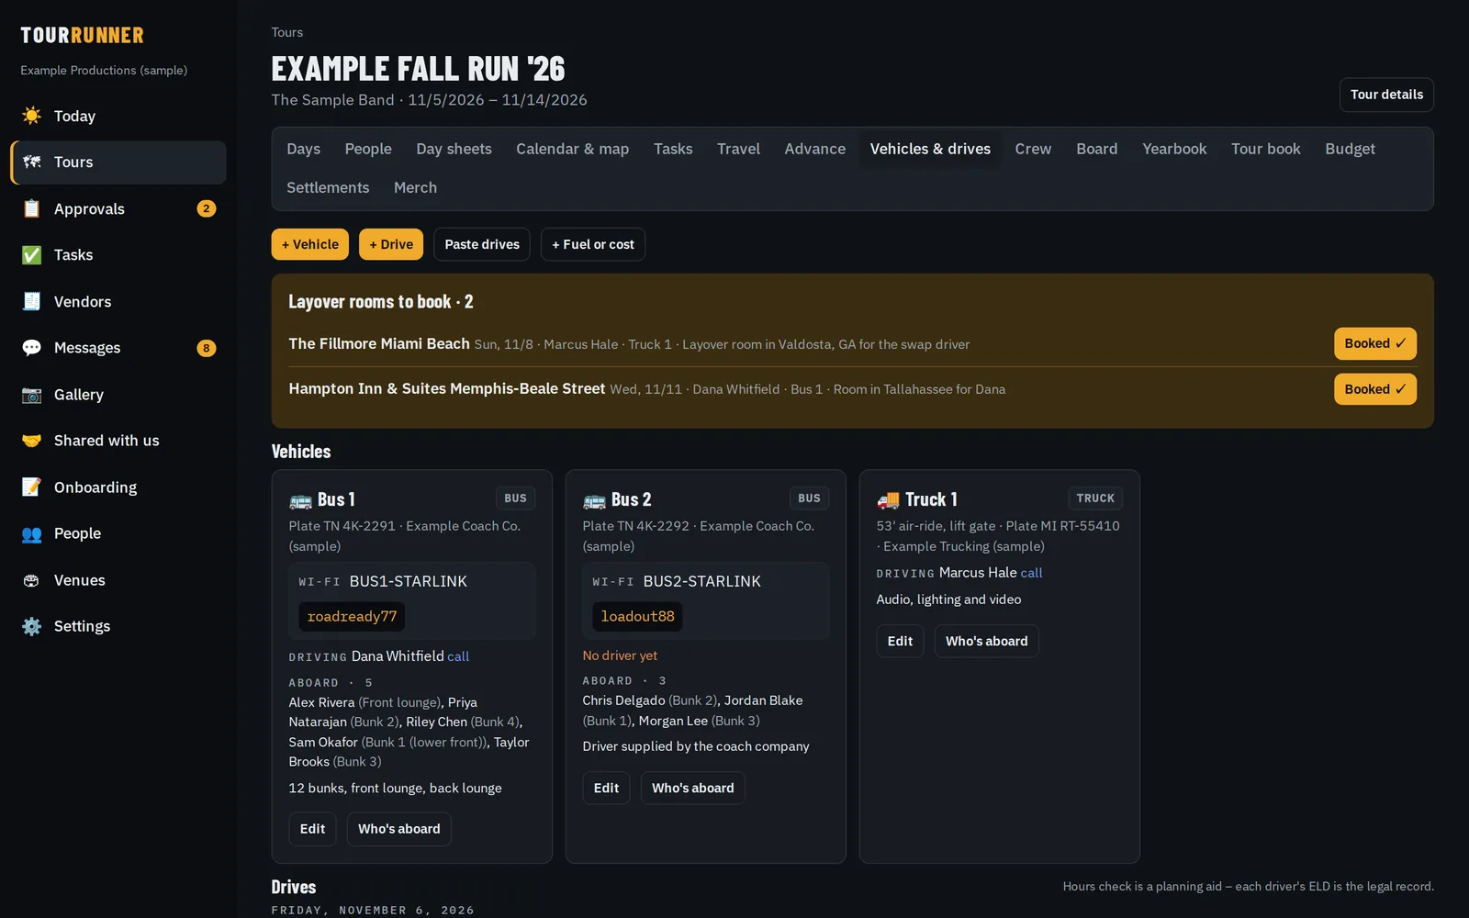The image size is (1469, 918).
Task: Click the Tours map icon in sidebar
Action: (x=31, y=162)
